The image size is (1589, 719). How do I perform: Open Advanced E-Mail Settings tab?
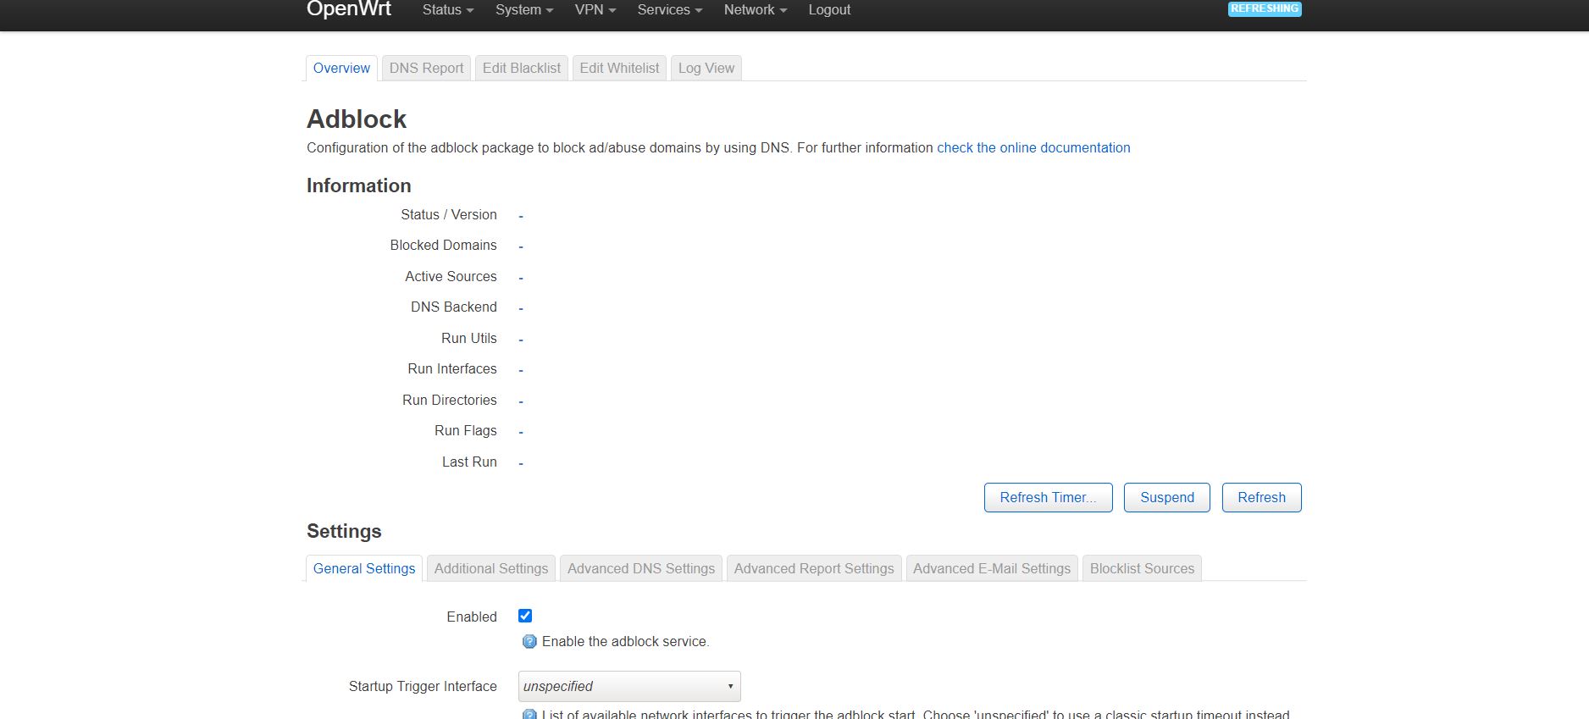(x=992, y=568)
